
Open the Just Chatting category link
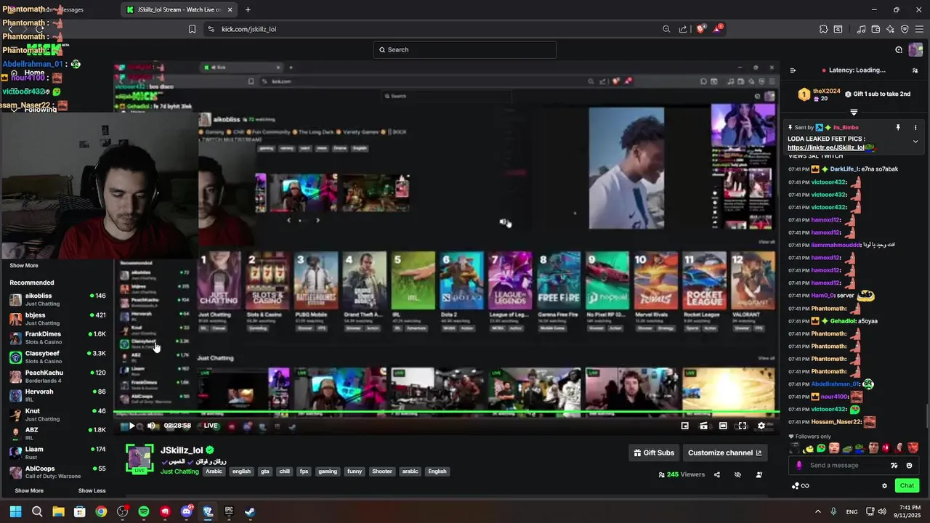[x=179, y=471]
